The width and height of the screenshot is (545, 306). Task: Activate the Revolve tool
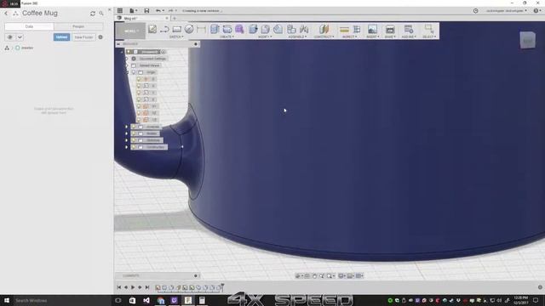pos(227,29)
